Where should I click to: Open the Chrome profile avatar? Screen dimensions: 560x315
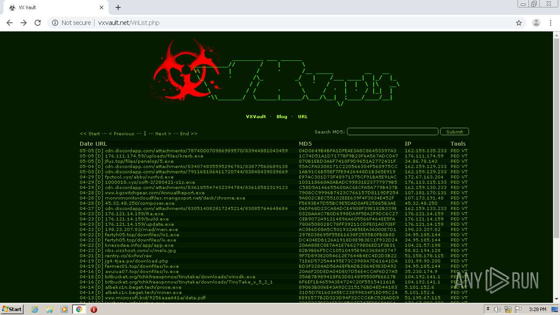click(x=536, y=23)
